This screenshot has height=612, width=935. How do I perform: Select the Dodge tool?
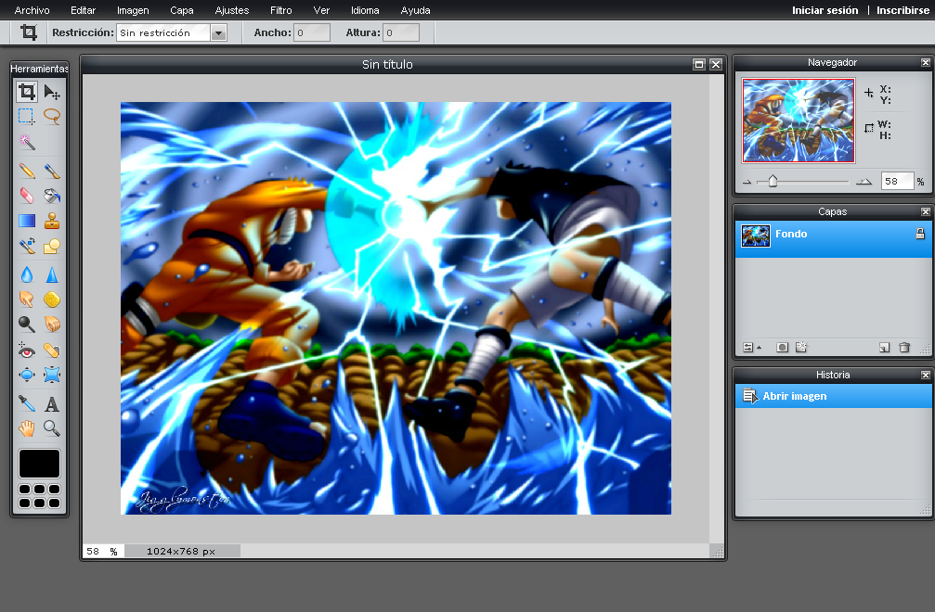coord(27,324)
